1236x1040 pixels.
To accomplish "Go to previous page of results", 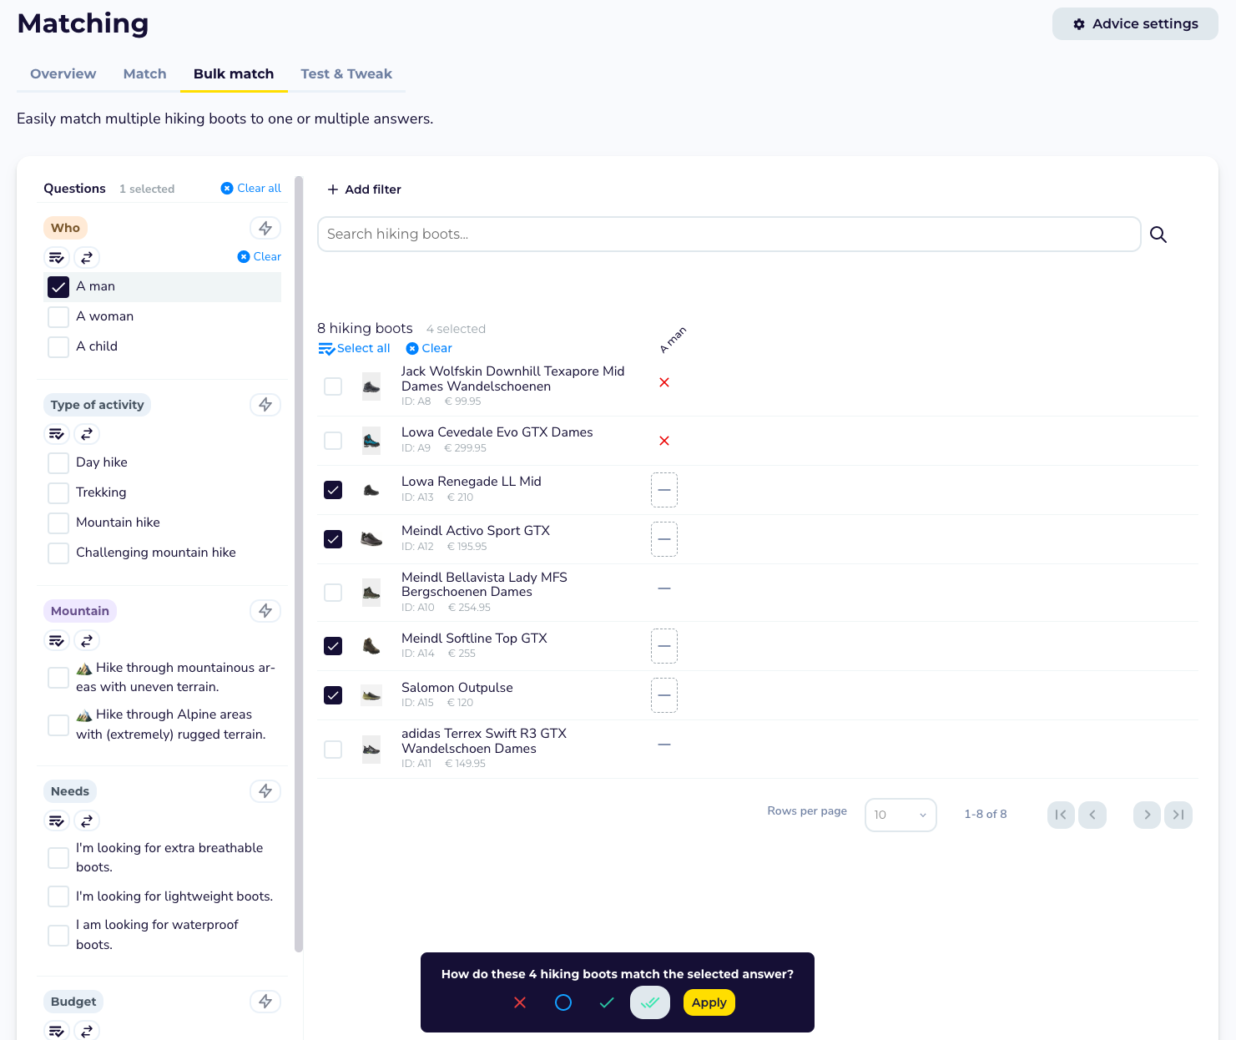I will coord(1092,815).
